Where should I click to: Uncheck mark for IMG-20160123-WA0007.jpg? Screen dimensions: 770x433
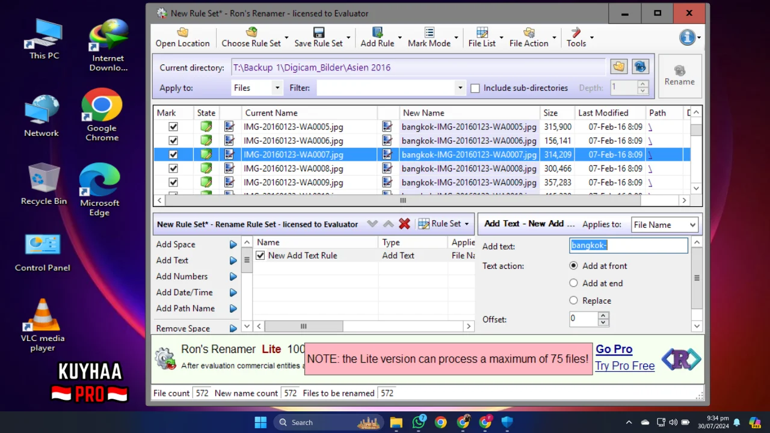173,155
